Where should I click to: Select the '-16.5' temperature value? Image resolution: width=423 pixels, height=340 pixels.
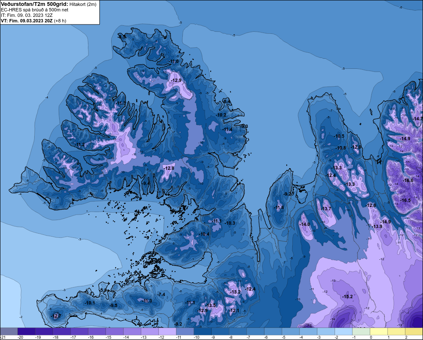pos(406,200)
